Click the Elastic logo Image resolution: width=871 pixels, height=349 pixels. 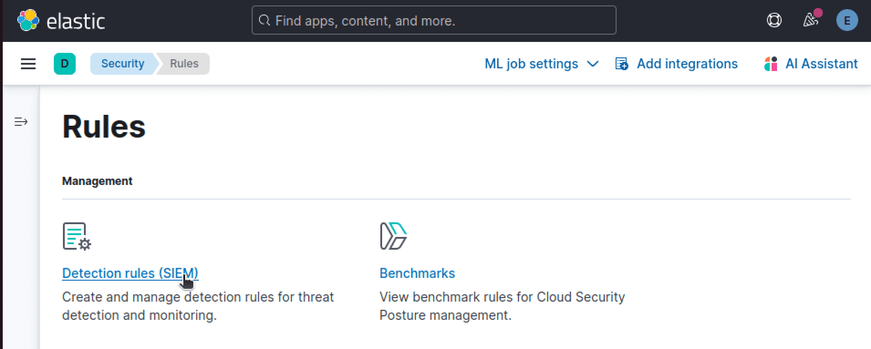click(x=61, y=21)
